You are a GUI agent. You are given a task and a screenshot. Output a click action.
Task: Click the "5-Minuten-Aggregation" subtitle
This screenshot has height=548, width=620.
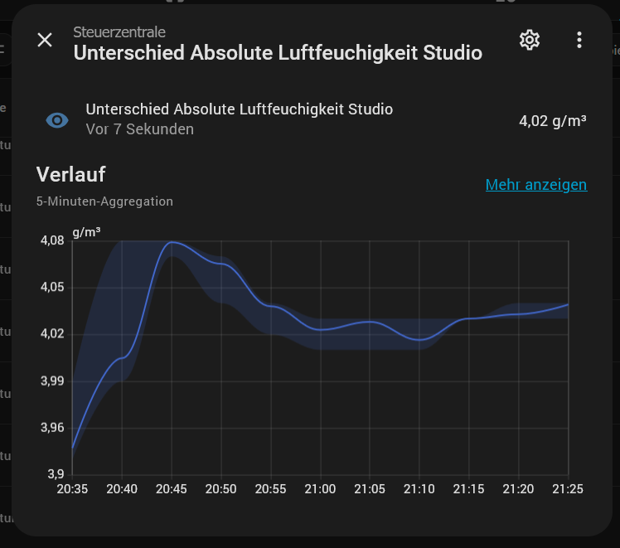click(104, 201)
